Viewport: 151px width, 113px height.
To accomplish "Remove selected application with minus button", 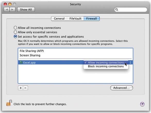I will click(x=26, y=88).
